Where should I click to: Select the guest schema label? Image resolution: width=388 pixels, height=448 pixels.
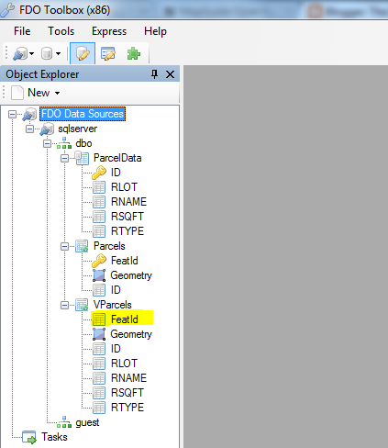click(87, 422)
